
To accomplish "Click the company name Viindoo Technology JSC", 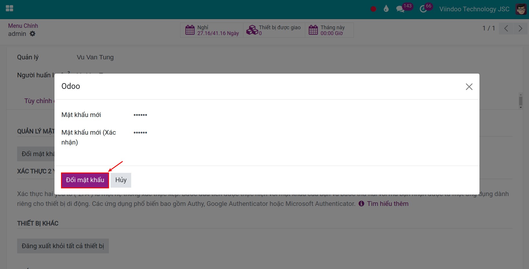I will (x=474, y=9).
